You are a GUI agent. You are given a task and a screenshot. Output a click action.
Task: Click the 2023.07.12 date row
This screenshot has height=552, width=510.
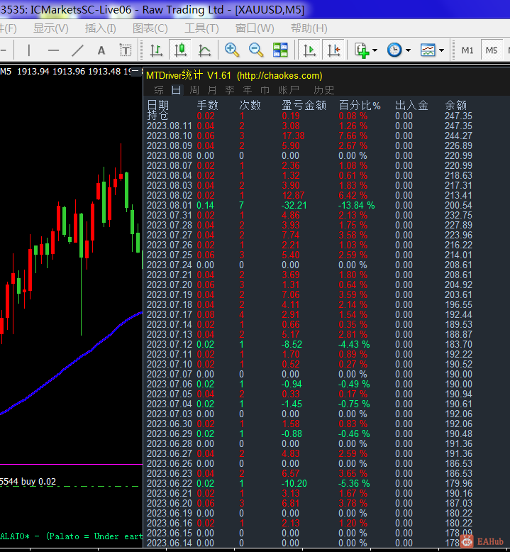pyautogui.click(x=170, y=344)
